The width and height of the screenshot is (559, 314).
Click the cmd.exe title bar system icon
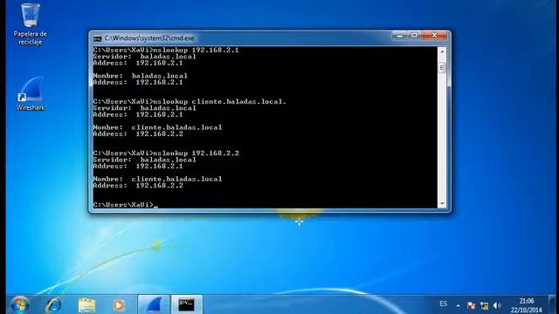(97, 38)
